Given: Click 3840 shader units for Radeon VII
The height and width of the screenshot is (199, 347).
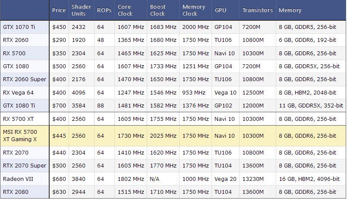Looking at the screenshot, I should tap(79, 179).
